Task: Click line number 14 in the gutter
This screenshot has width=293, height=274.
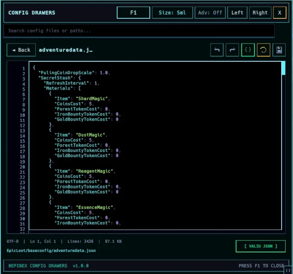Action: tap(22, 136)
